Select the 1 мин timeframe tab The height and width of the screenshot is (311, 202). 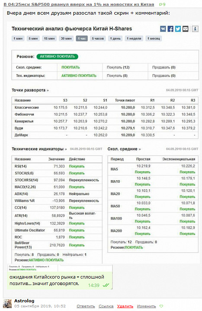click(18, 38)
